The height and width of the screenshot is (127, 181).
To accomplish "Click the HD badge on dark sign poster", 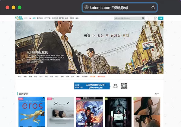I will point(106,99).
